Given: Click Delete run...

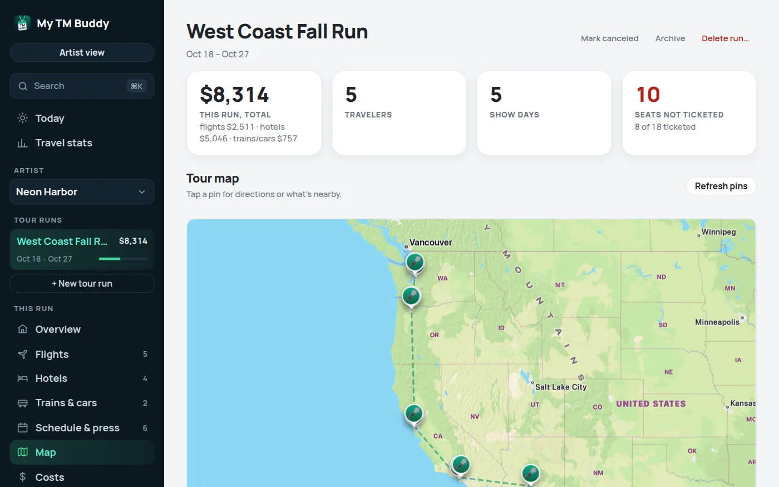Looking at the screenshot, I should click(725, 38).
